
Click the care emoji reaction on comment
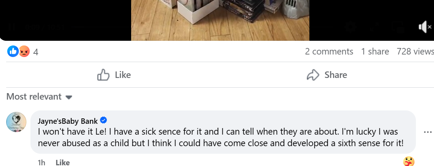click(409, 162)
